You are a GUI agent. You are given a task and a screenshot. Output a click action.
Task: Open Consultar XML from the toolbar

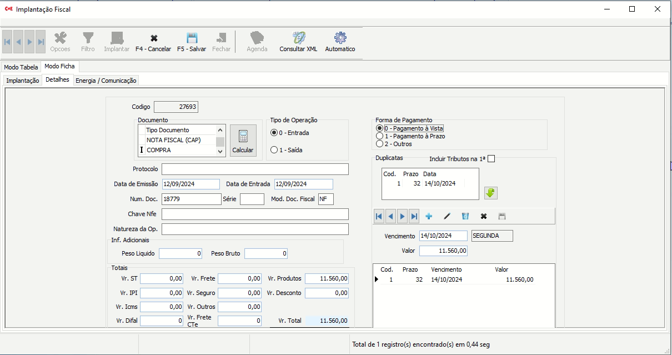point(298,43)
